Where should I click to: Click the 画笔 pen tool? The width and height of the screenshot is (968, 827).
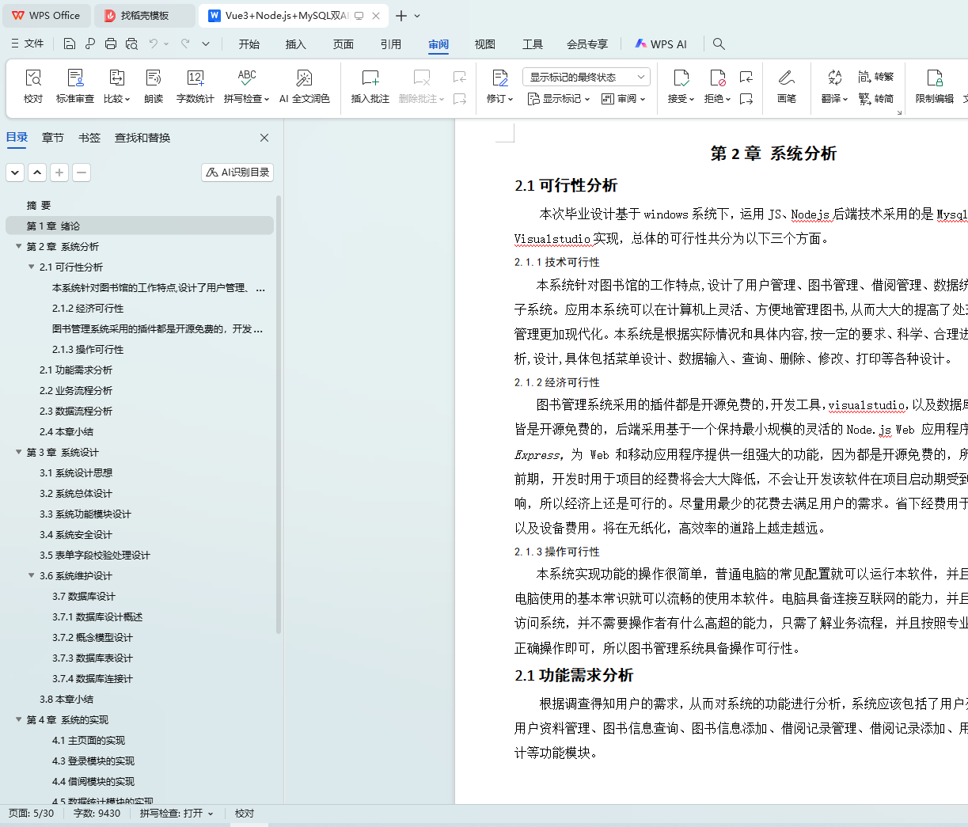point(786,85)
